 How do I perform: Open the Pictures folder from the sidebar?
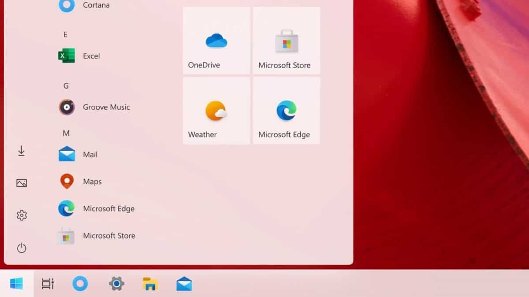coord(21,182)
